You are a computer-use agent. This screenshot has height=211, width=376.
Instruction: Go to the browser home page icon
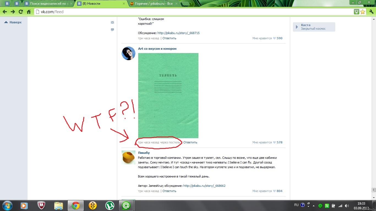click(29, 12)
